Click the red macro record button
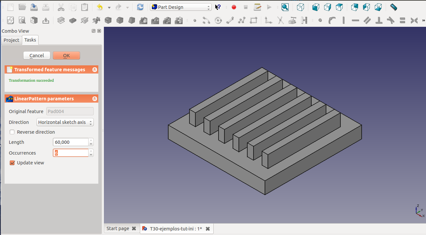 (234, 7)
